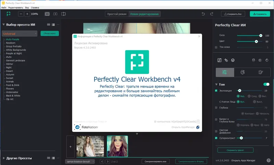Image resolution: width=274 pixels, height=165 pixels.
Task: Copy the computer ID with clipboard icon
Action: point(198,121)
